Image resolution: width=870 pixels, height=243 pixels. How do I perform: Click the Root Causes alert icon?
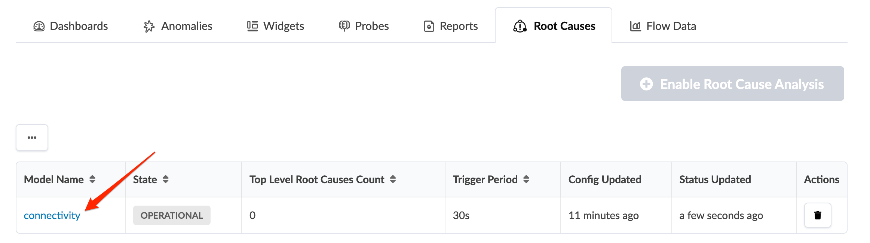pyautogui.click(x=520, y=26)
